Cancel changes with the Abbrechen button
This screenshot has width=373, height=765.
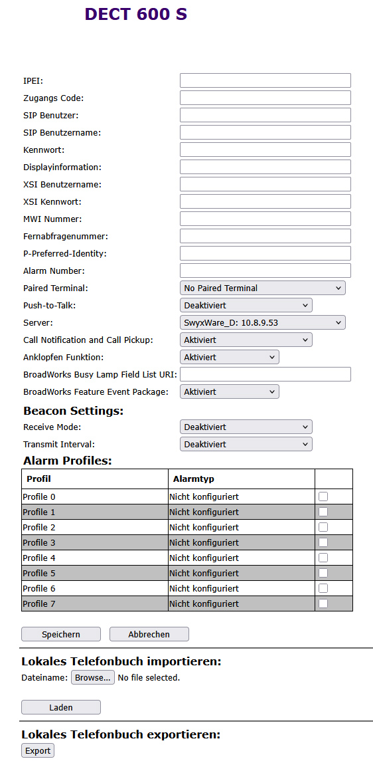149,634
